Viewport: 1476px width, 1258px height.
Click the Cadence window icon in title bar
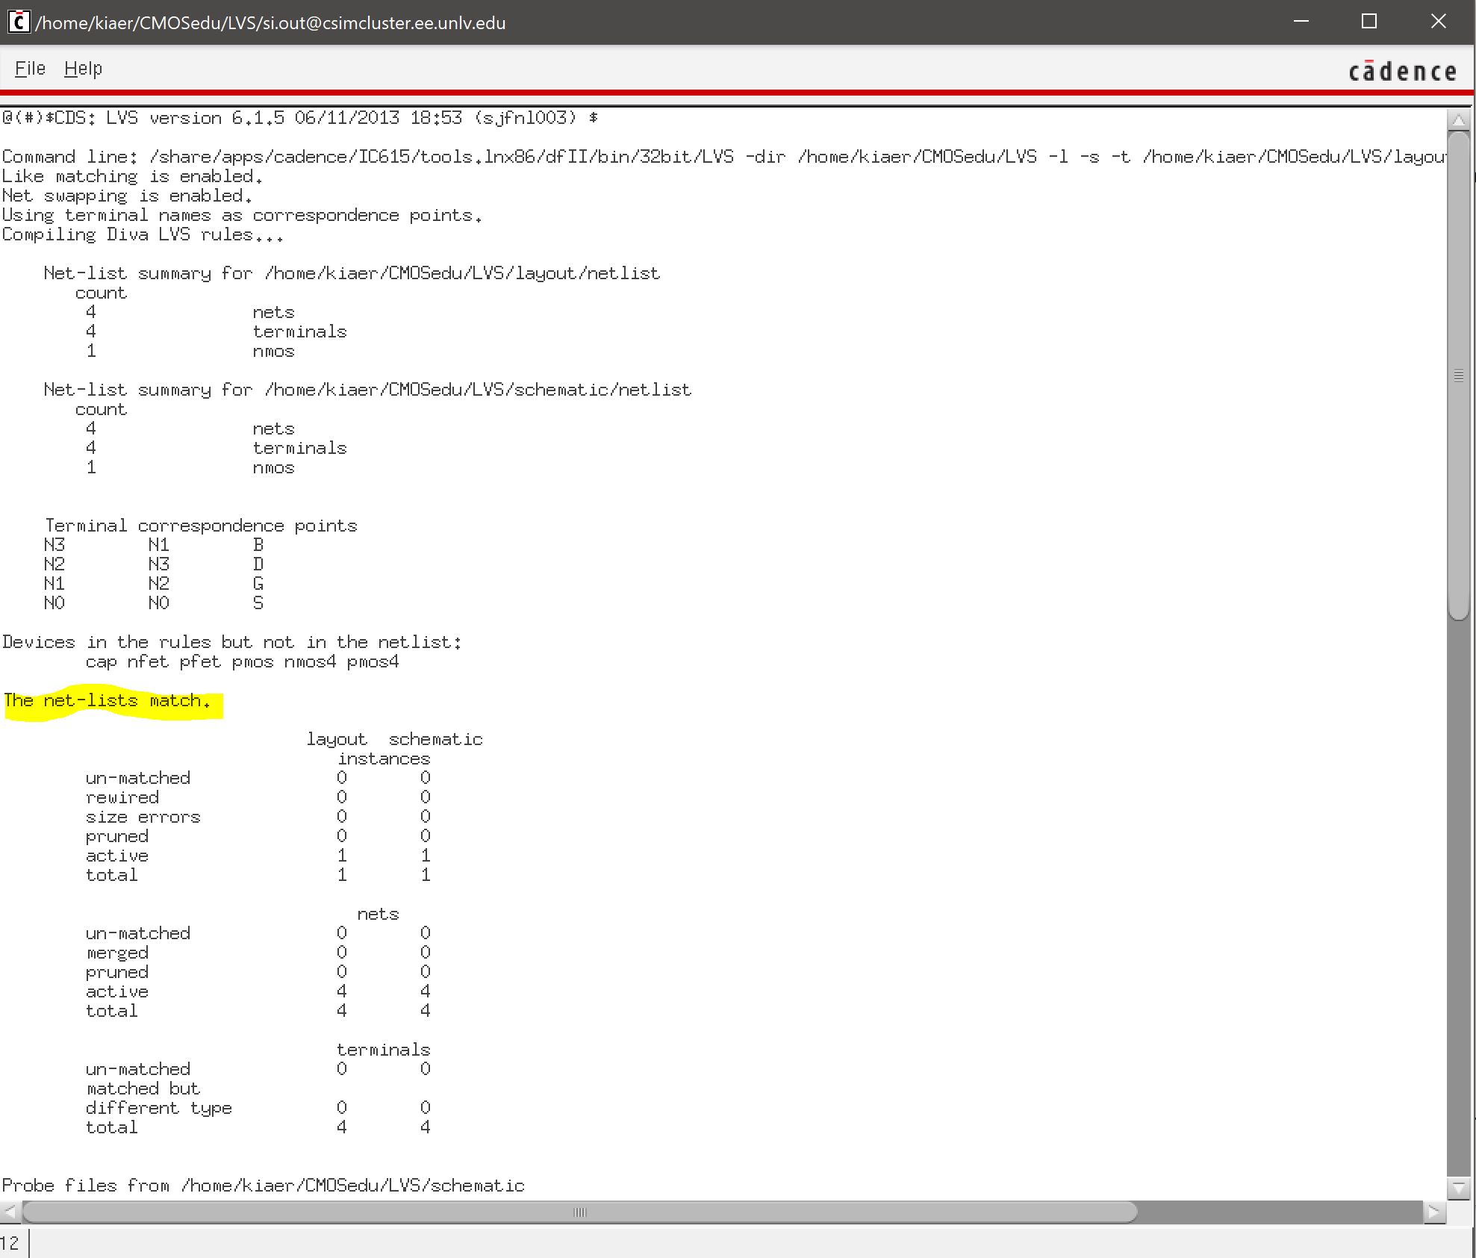(x=19, y=22)
